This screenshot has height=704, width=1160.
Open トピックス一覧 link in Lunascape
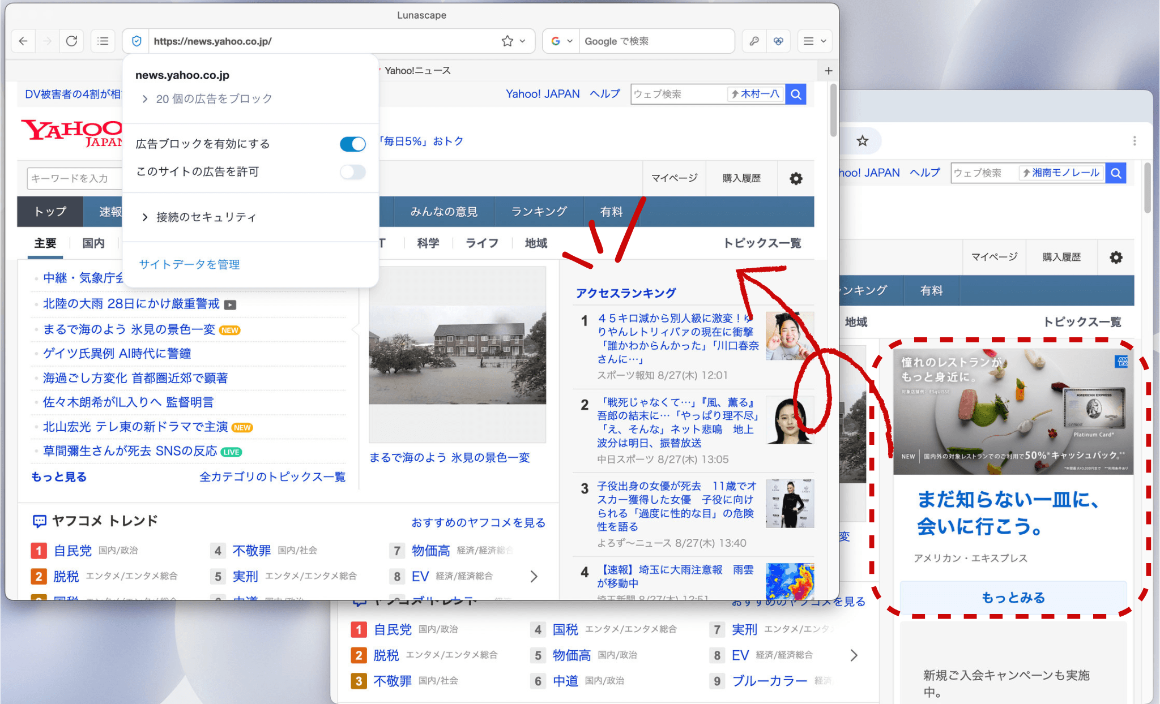click(x=762, y=243)
